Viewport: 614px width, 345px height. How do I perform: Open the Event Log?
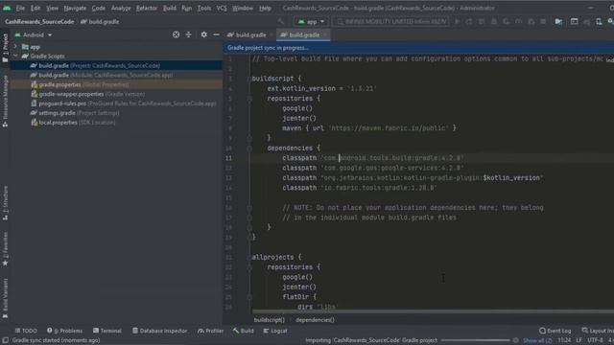[555, 331]
